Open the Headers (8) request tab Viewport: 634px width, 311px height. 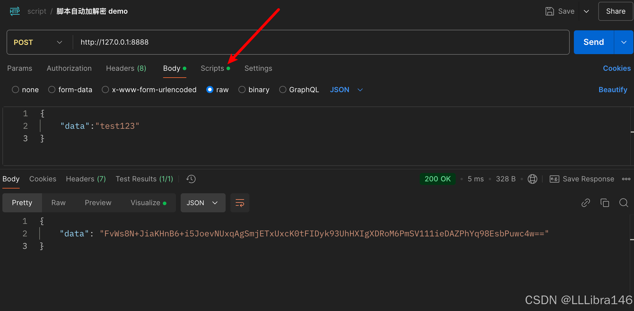[126, 68]
